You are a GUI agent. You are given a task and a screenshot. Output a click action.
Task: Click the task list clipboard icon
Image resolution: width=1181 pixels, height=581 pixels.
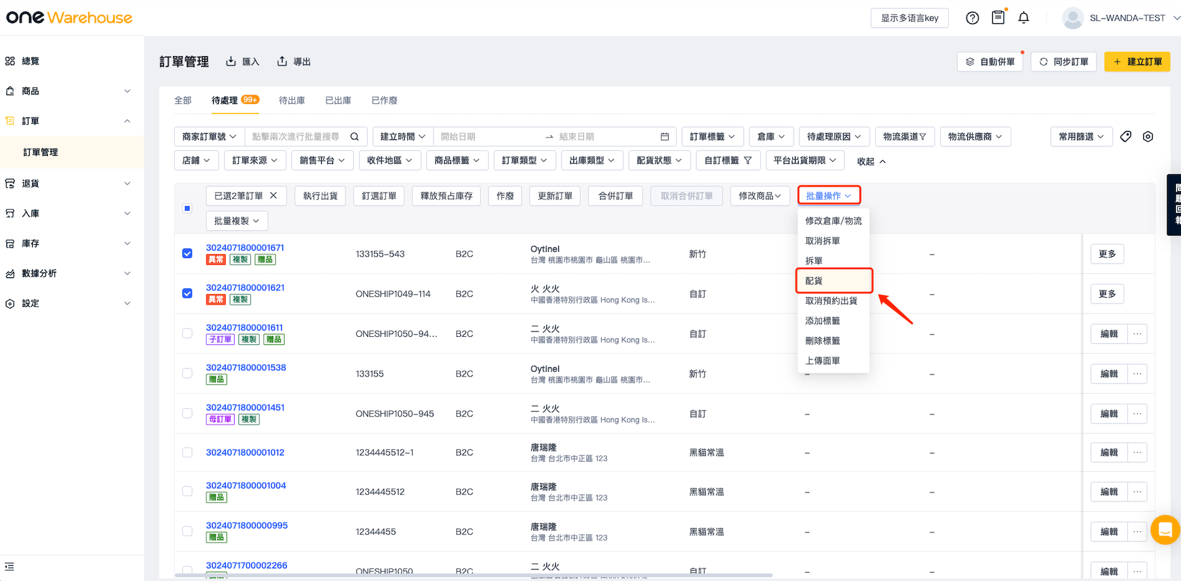pos(998,18)
